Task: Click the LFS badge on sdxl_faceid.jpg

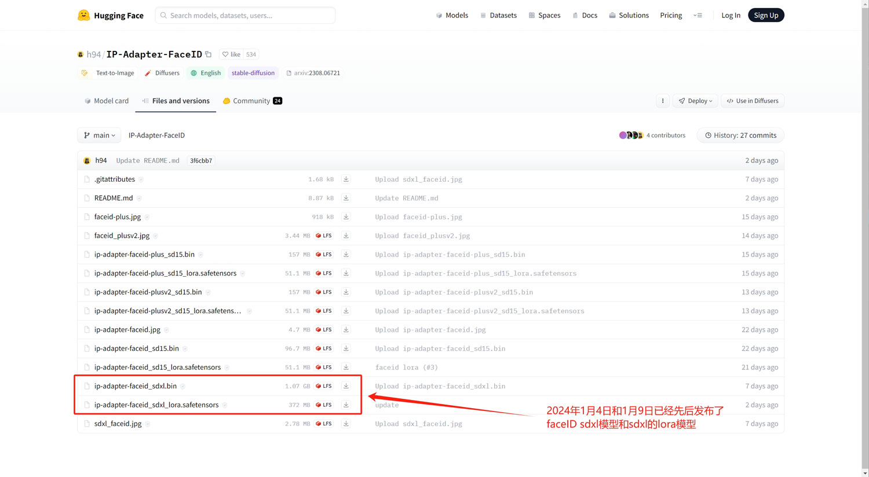Action: click(324, 424)
